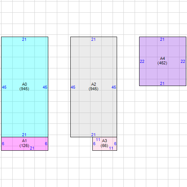The width and height of the screenshot is (187, 187).
Task: Click the top-edge "11" dimension of A3
Action: (x=98, y=140)
